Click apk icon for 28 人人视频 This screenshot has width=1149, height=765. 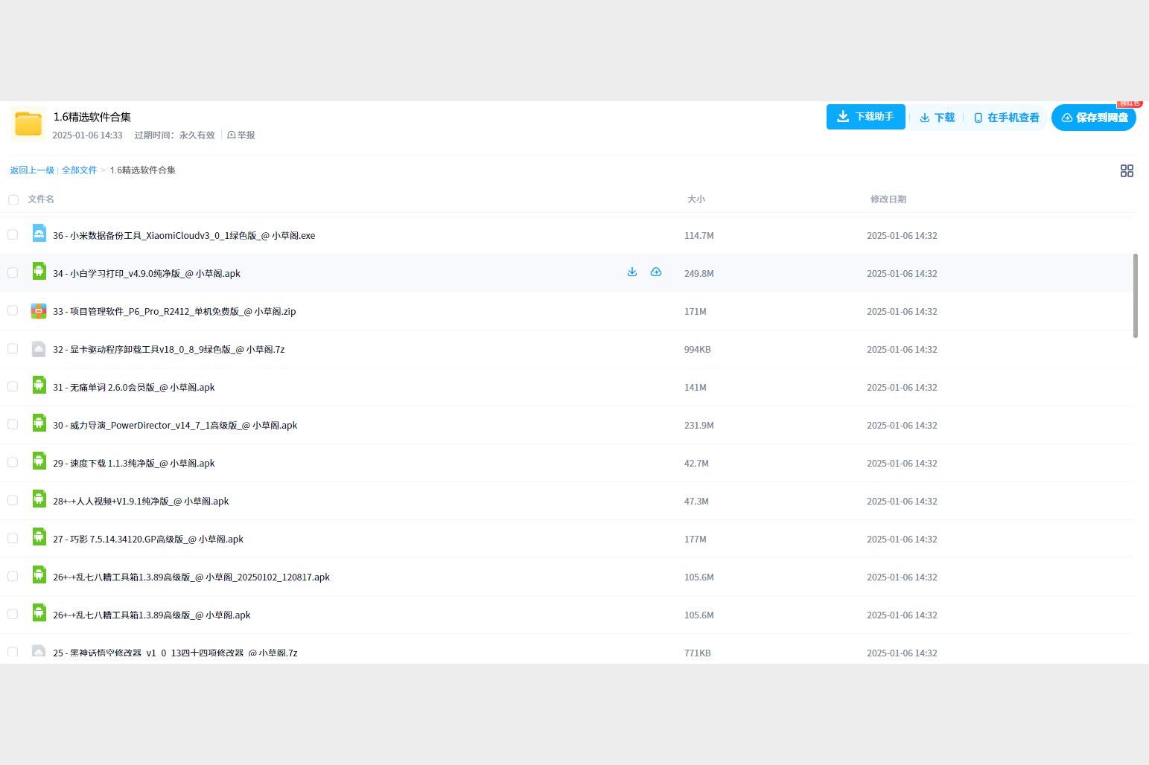tap(39, 499)
